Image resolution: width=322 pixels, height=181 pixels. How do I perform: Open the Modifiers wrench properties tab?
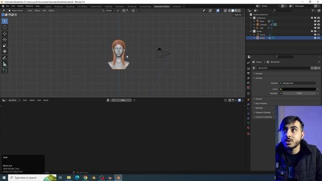[x=248, y=104]
